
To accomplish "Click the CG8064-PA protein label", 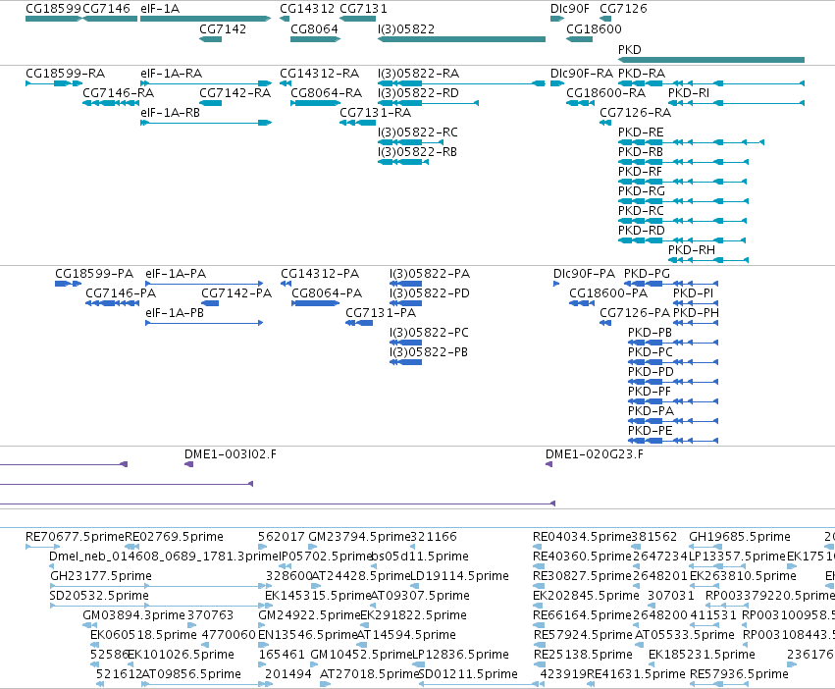I will (327, 293).
